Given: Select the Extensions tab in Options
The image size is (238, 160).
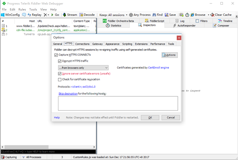Looking at the screenshot, I should pyautogui.click(x=141, y=44).
